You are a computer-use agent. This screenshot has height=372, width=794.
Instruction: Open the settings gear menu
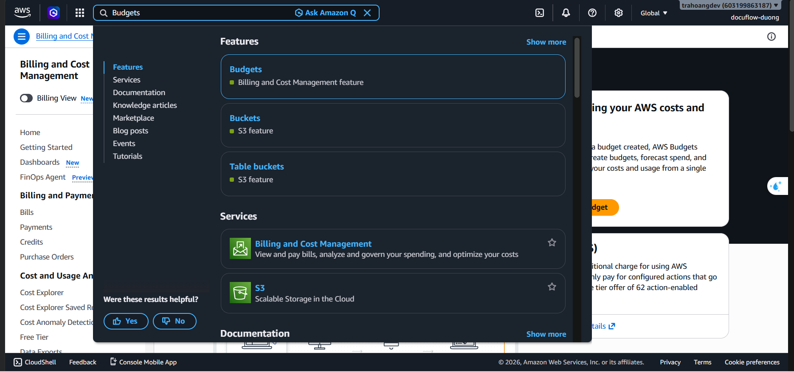[x=619, y=13]
